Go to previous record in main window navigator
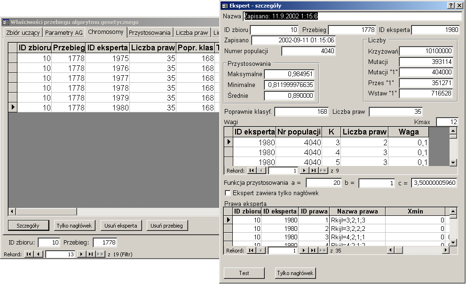This screenshot has height=284, width=466. coord(39,254)
